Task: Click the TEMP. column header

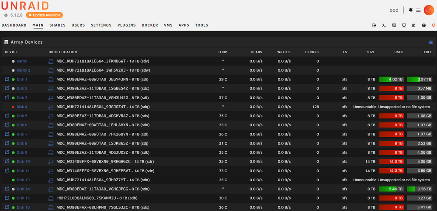Action: [x=223, y=52]
